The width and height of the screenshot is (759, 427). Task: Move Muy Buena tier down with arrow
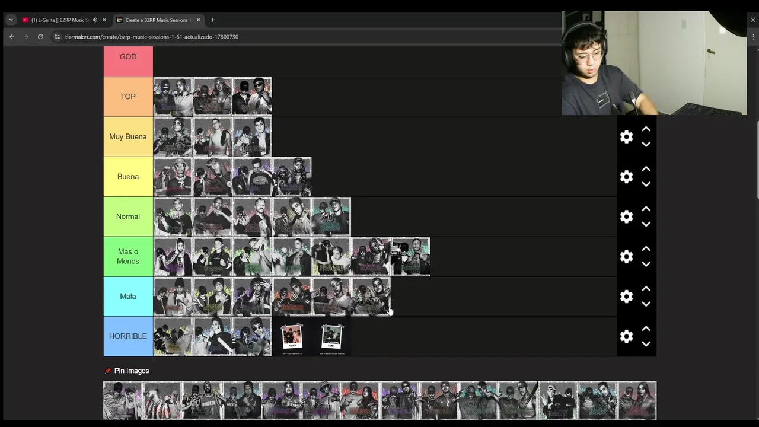click(646, 144)
